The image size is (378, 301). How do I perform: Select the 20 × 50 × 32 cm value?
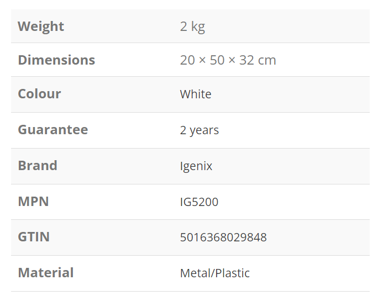tap(228, 60)
